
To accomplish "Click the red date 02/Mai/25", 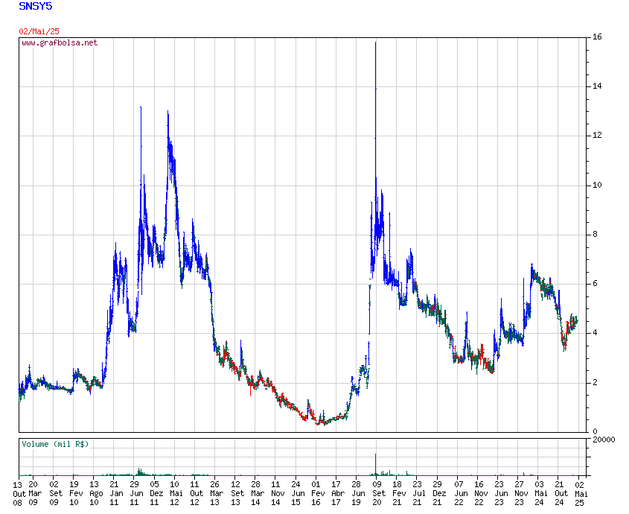I will point(39,31).
